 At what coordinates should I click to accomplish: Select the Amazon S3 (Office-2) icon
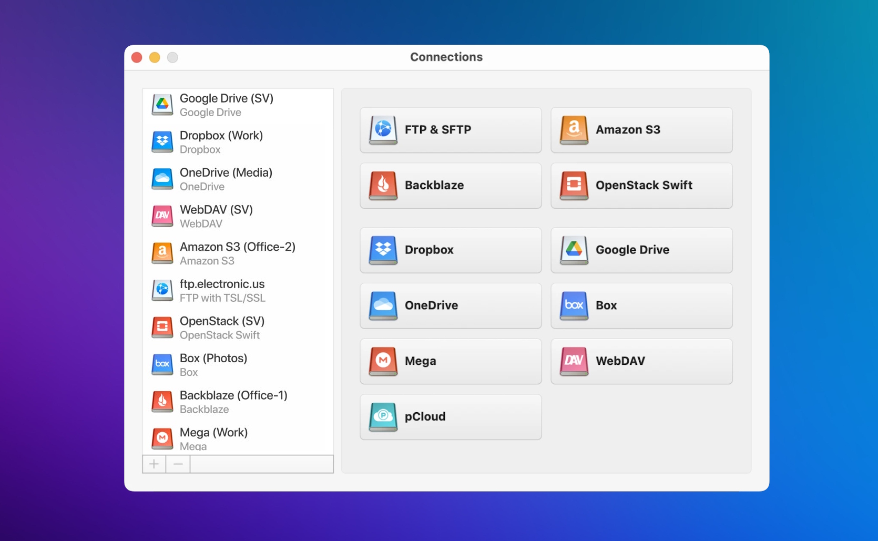pos(162,253)
